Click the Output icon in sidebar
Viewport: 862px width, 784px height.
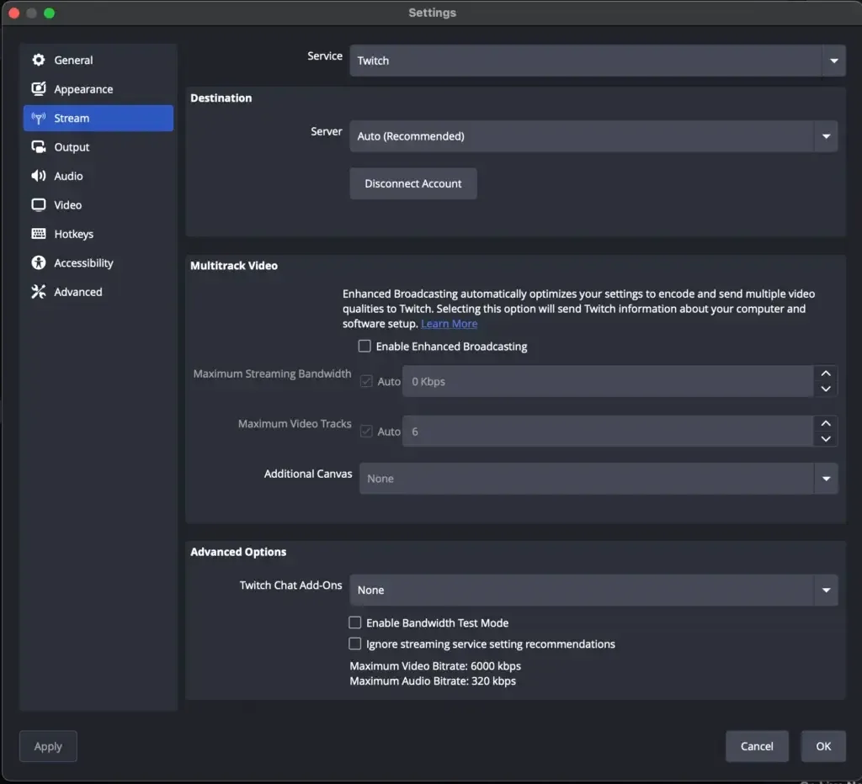click(x=39, y=146)
